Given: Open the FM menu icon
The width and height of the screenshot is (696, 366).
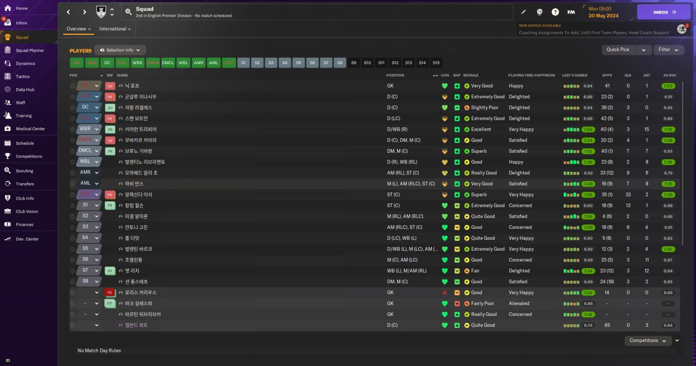Looking at the screenshot, I should tap(571, 11).
